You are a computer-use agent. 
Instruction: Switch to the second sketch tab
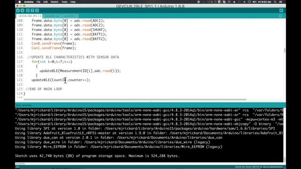52,16
